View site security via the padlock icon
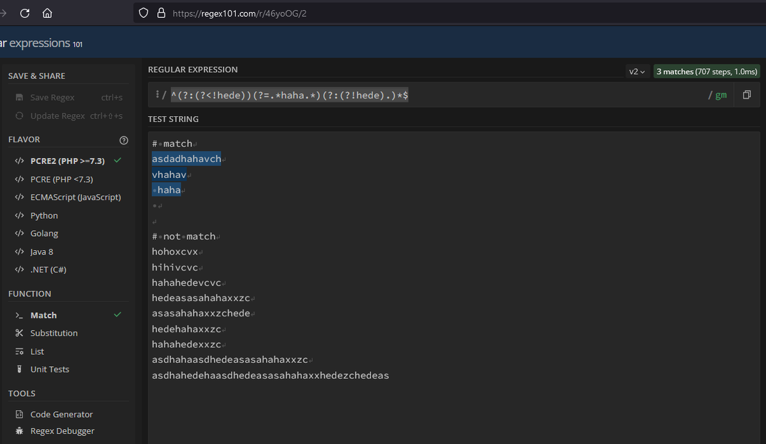This screenshot has width=766, height=444. pos(161,13)
